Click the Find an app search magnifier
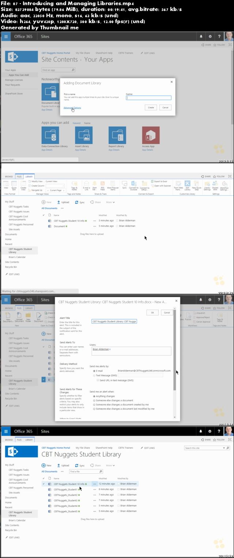This screenshot has width=234, height=558. point(73,70)
